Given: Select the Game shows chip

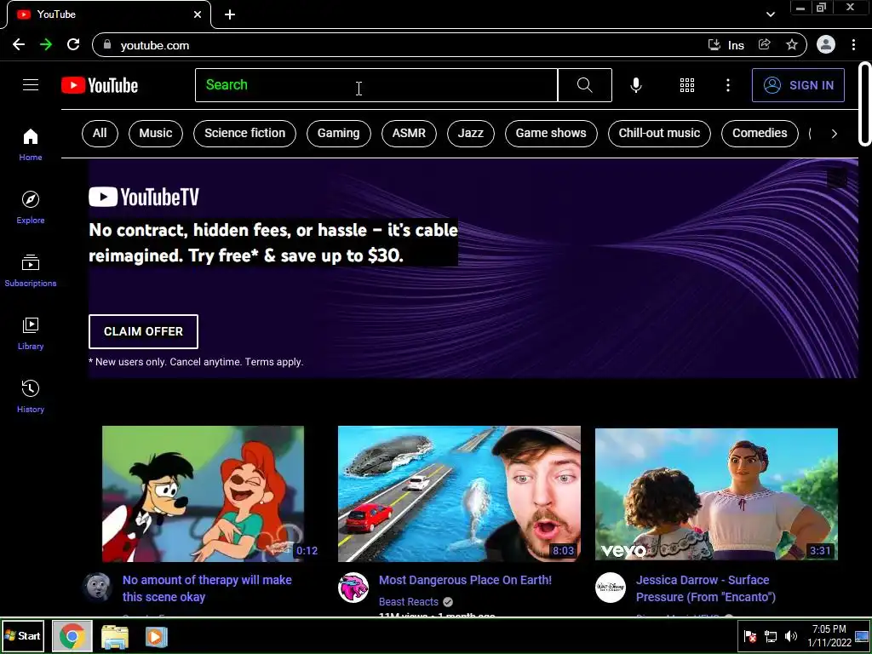Looking at the screenshot, I should tap(551, 134).
